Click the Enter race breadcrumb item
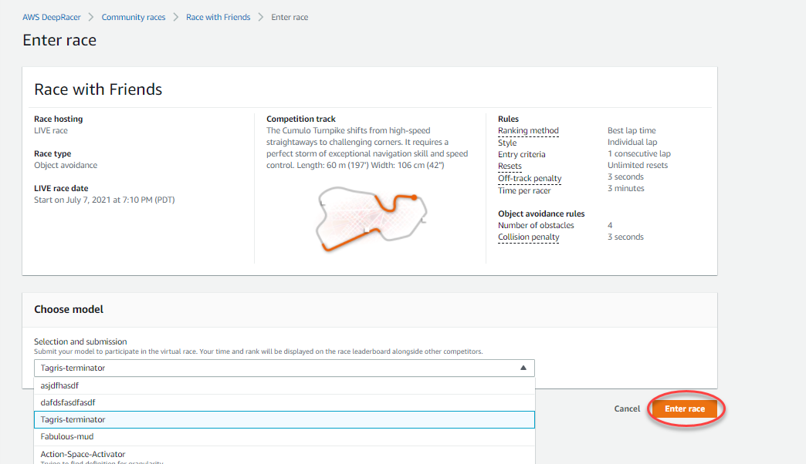Image resolution: width=806 pixels, height=464 pixels. pyautogui.click(x=291, y=17)
